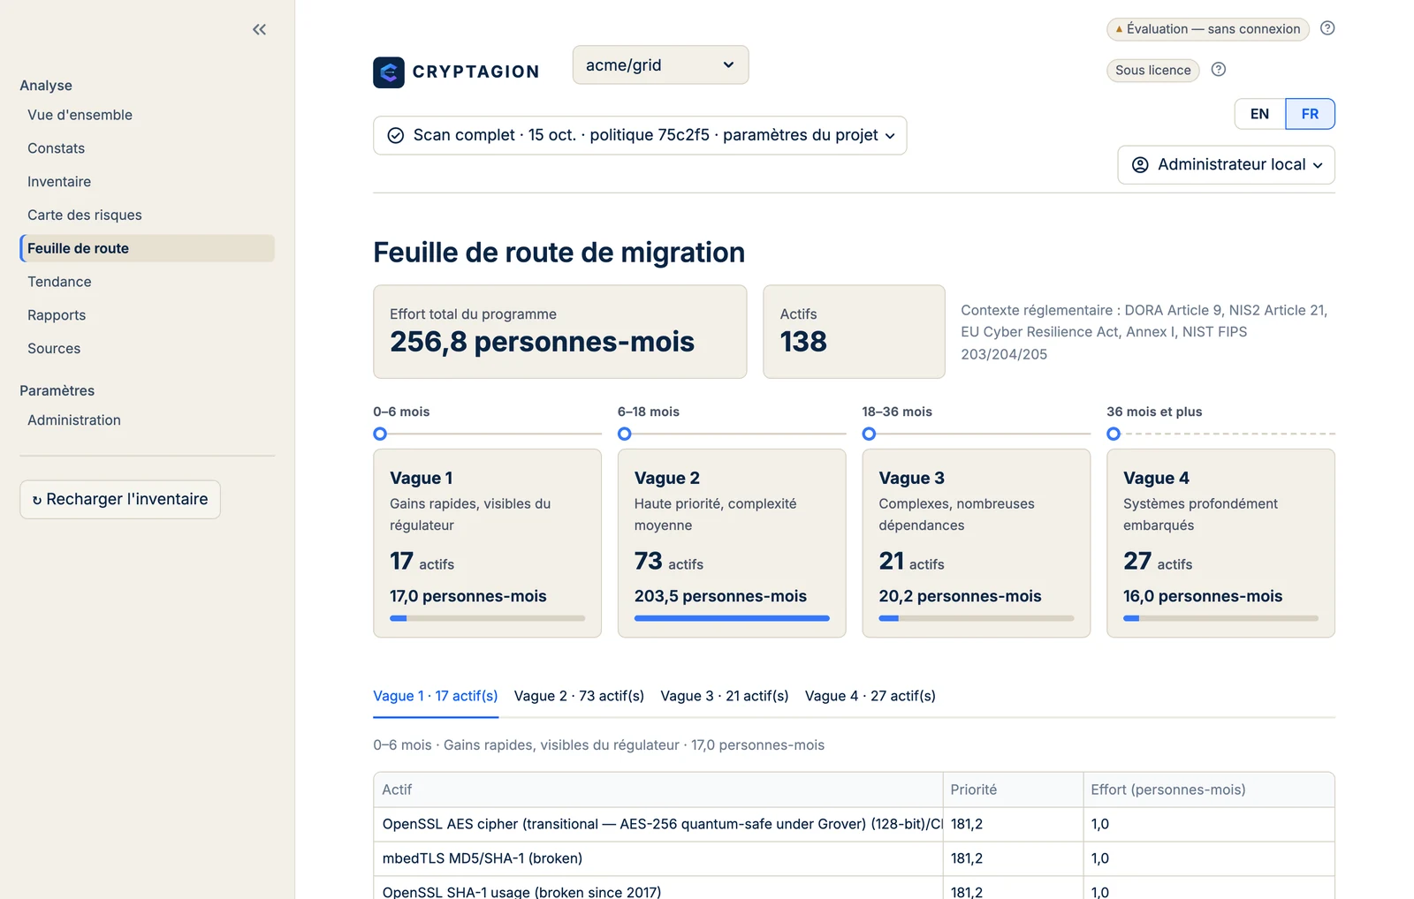Screen dimensions: 1414x899
Task: Click the 18–36 mois timeline marker
Action: (869, 434)
